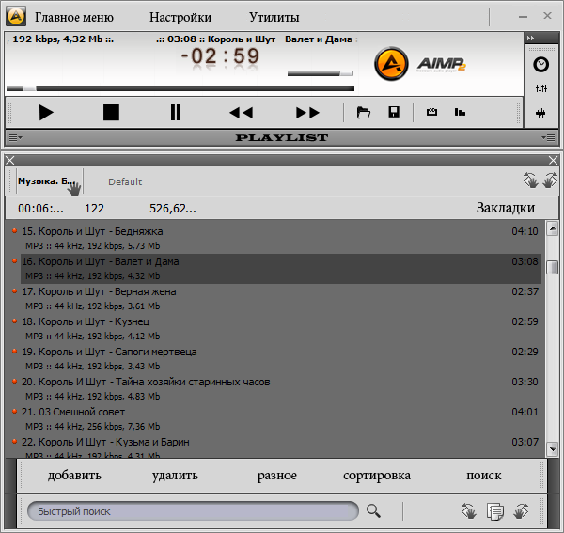Click the 192 kbps, 4,32 Mb info text

click(63, 39)
